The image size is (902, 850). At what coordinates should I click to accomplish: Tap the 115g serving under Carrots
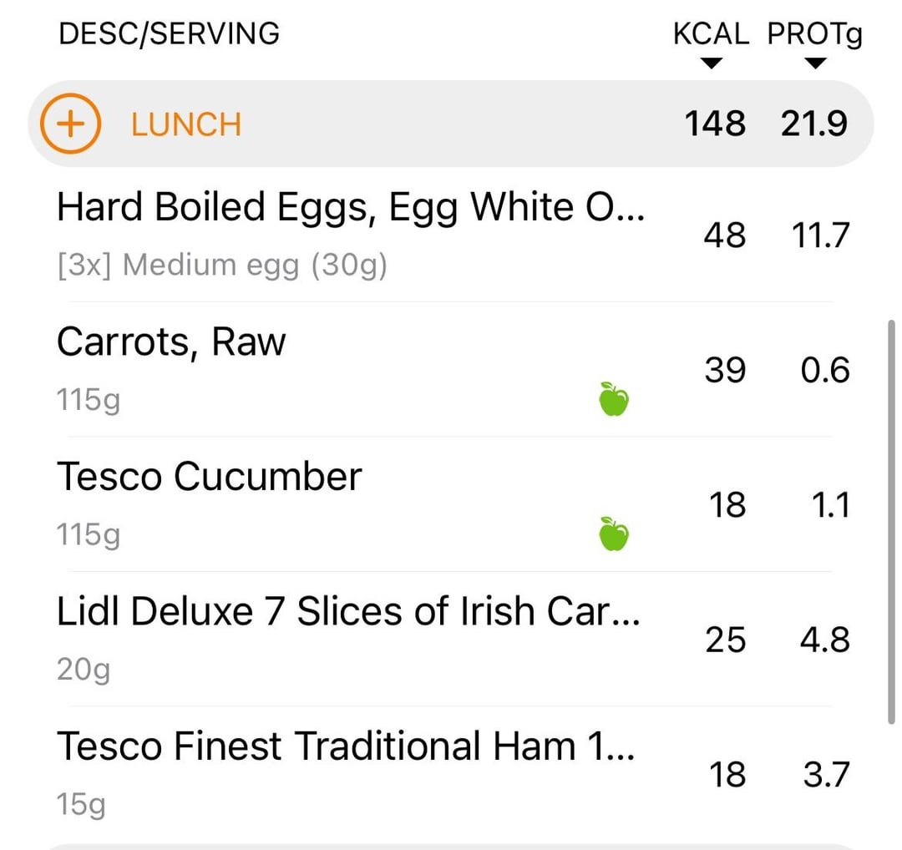pos(89,399)
